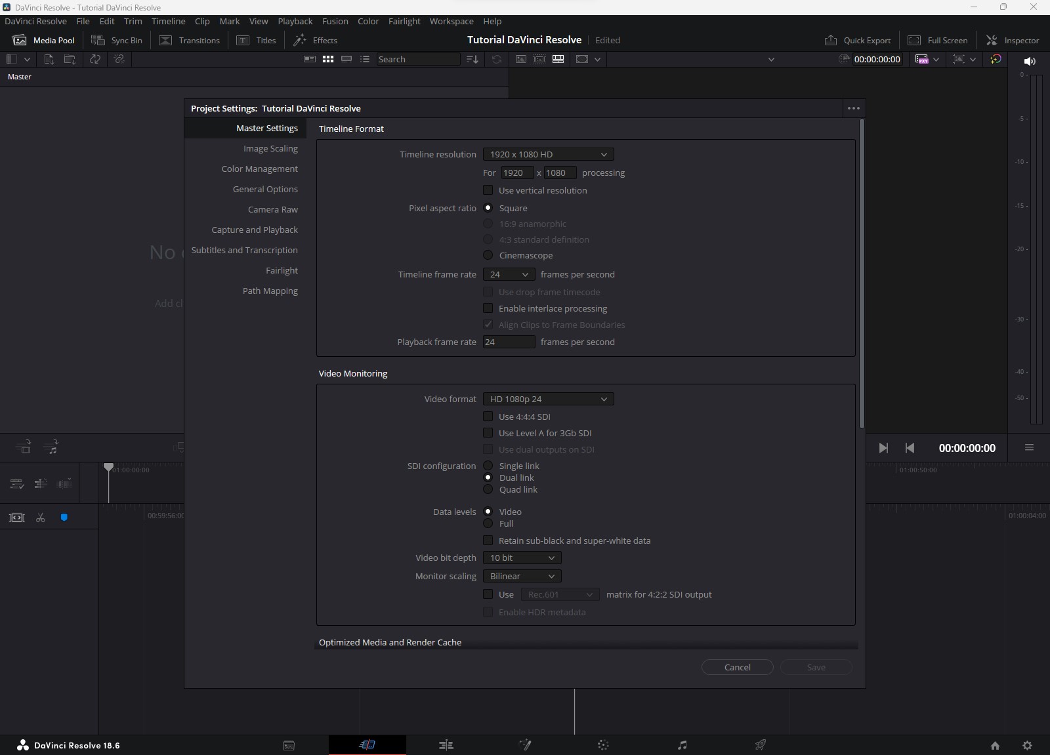Viewport: 1050px width, 755px height.
Task: Select Full data levels option
Action: (488, 523)
